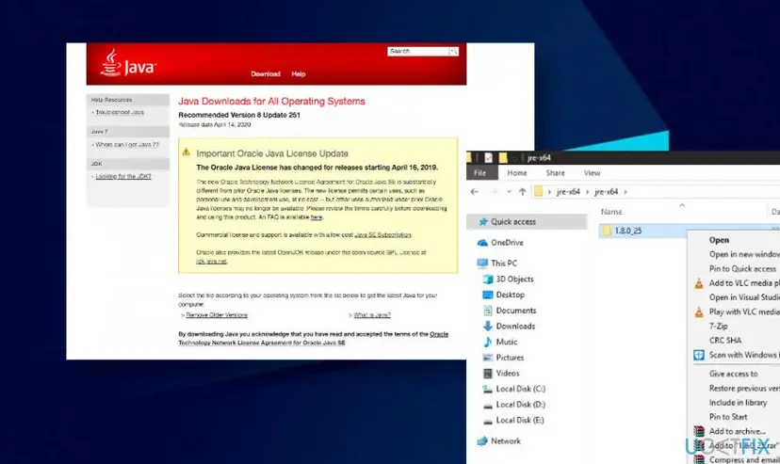Image resolution: width=780 pixels, height=464 pixels.
Task: Choose Open from the context menu
Action: point(719,240)
